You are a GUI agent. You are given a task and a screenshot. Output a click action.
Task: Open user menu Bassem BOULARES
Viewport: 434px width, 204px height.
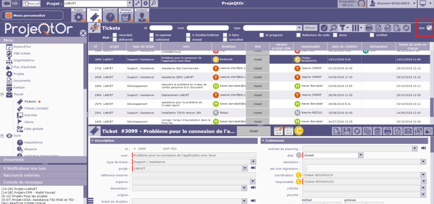point(393,4)
